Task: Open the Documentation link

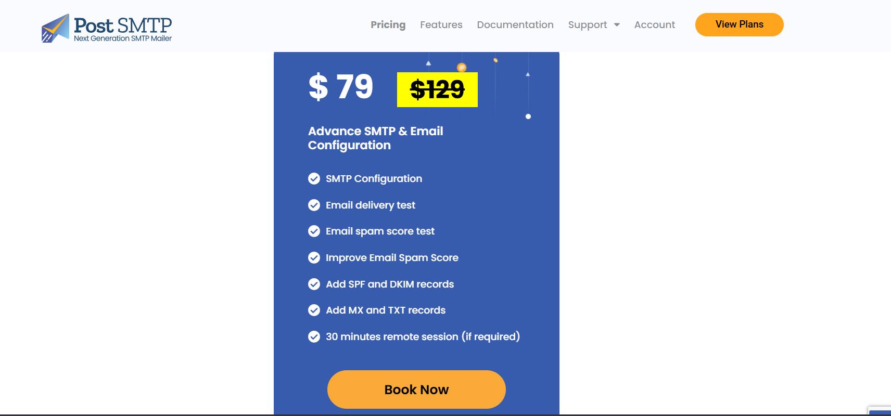Action: pos(515,25)
